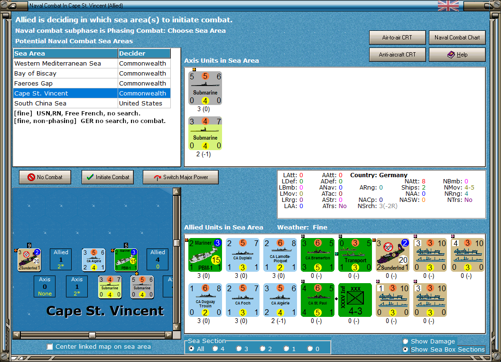Select the CA Dupleix cruiser counter
501x362 pixels.
pyautogui.click(x=242, y=255)
